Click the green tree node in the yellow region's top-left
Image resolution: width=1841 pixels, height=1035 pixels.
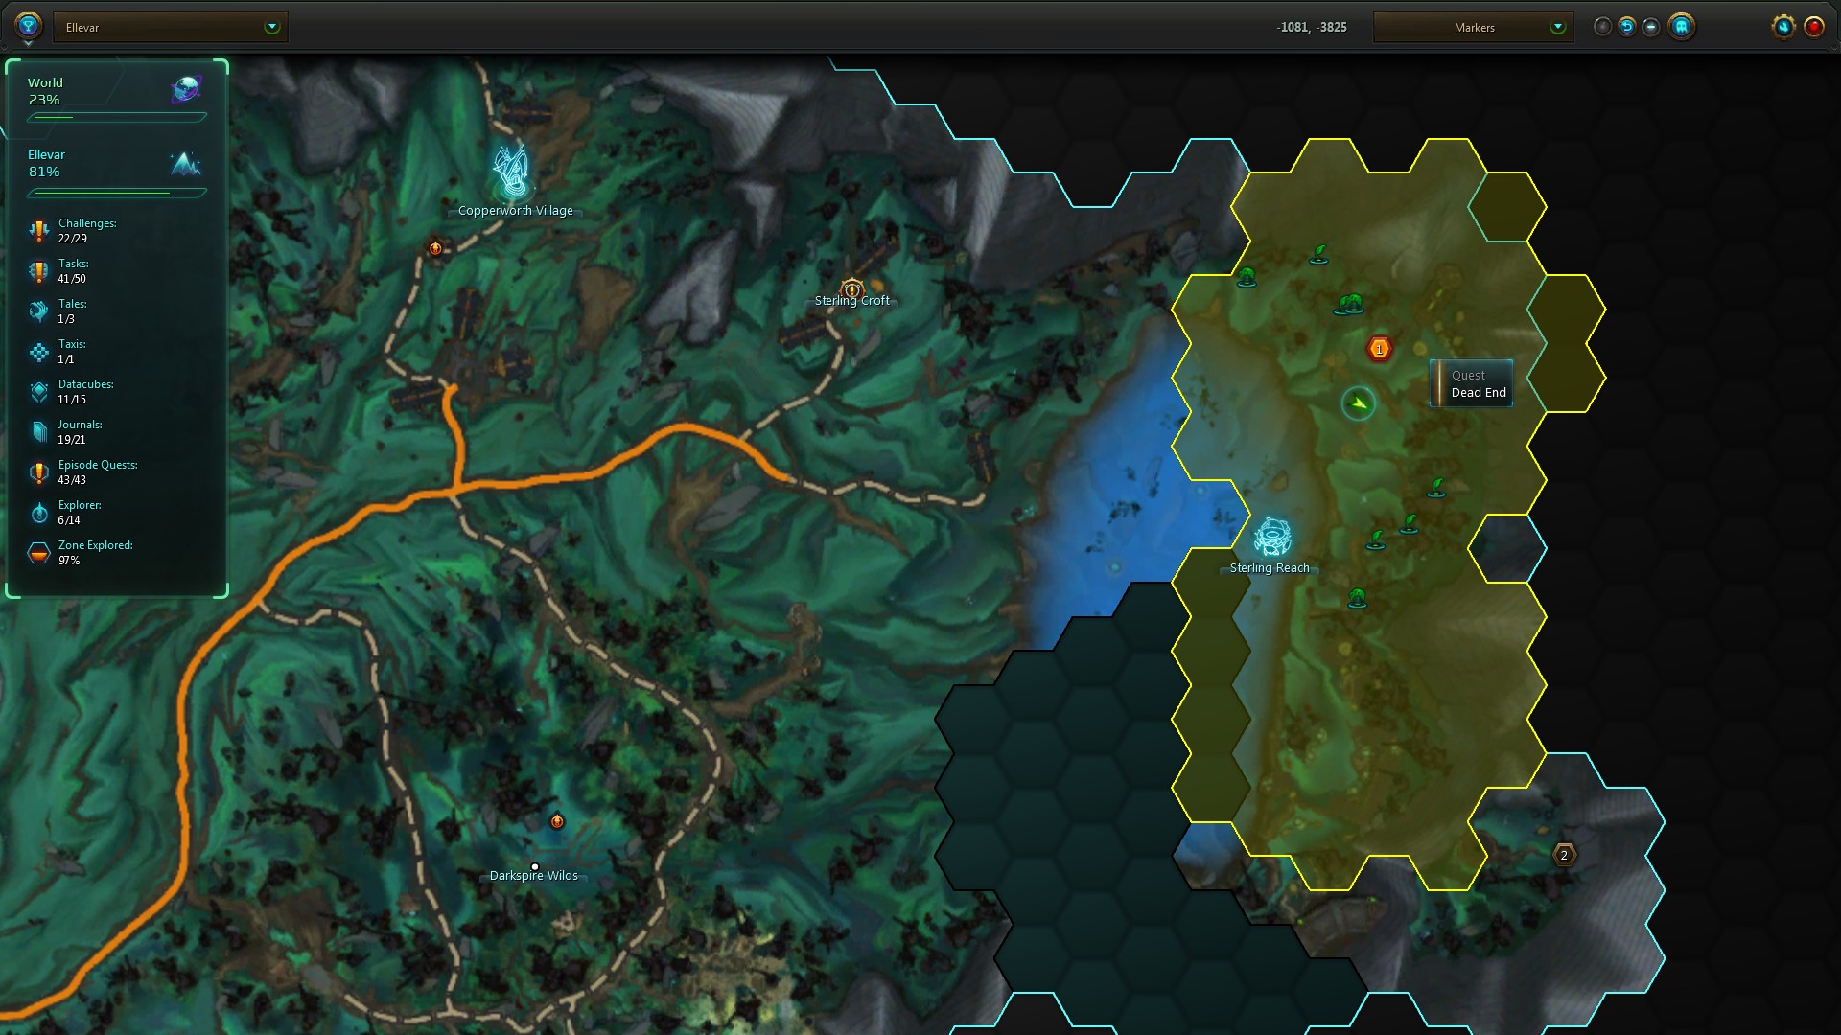click(x=1247, y=278)
